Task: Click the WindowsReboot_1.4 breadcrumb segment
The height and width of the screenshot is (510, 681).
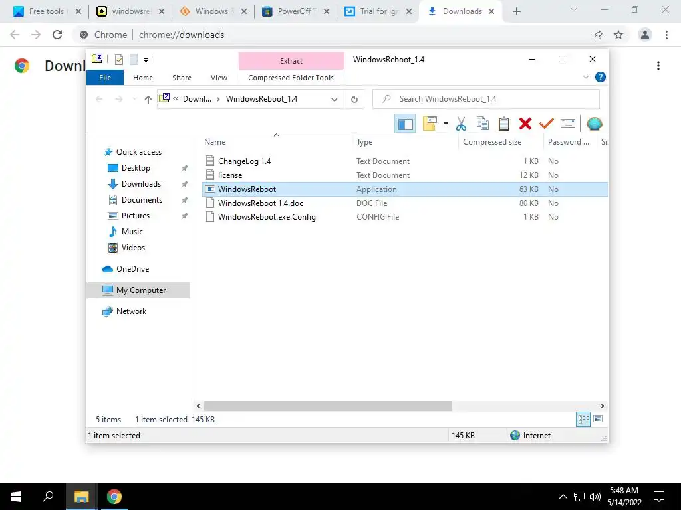Action: (x=261, y=99)
